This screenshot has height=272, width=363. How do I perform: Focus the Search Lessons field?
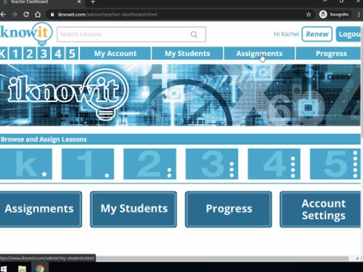(x=131, y=34)
